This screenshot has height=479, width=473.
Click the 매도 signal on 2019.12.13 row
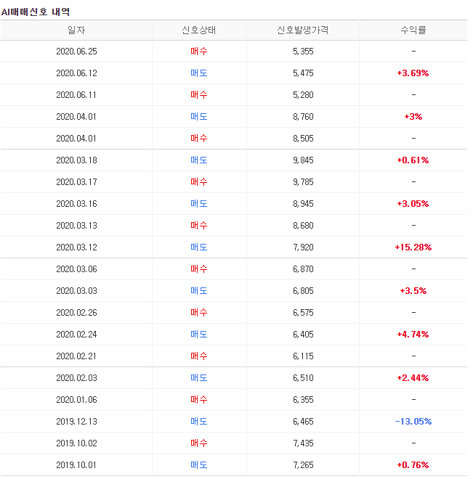click(x=199, y=421)
